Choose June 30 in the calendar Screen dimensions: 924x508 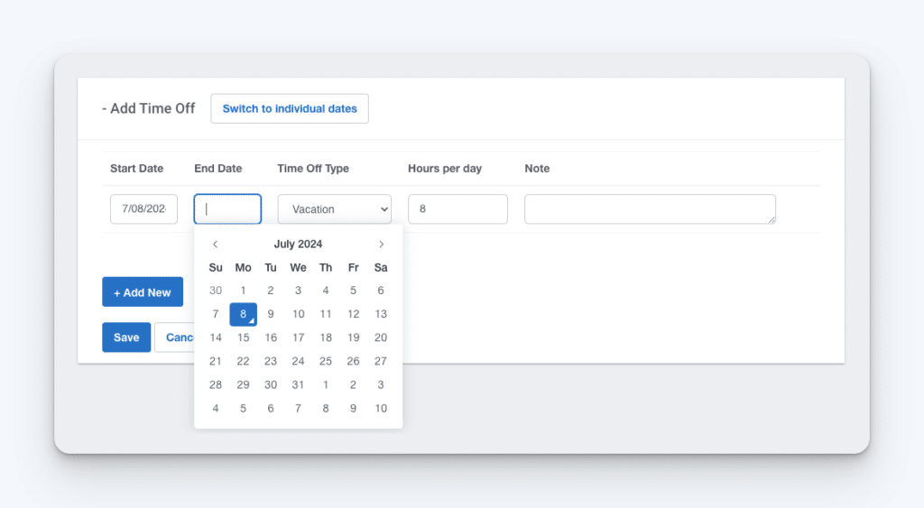coord(216,291)
